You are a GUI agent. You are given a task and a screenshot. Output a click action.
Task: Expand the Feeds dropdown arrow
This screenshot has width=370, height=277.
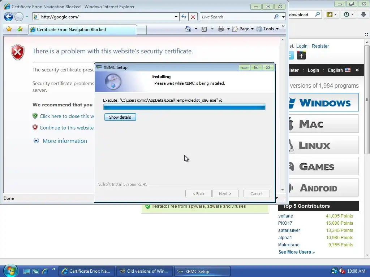click(212, 29)
